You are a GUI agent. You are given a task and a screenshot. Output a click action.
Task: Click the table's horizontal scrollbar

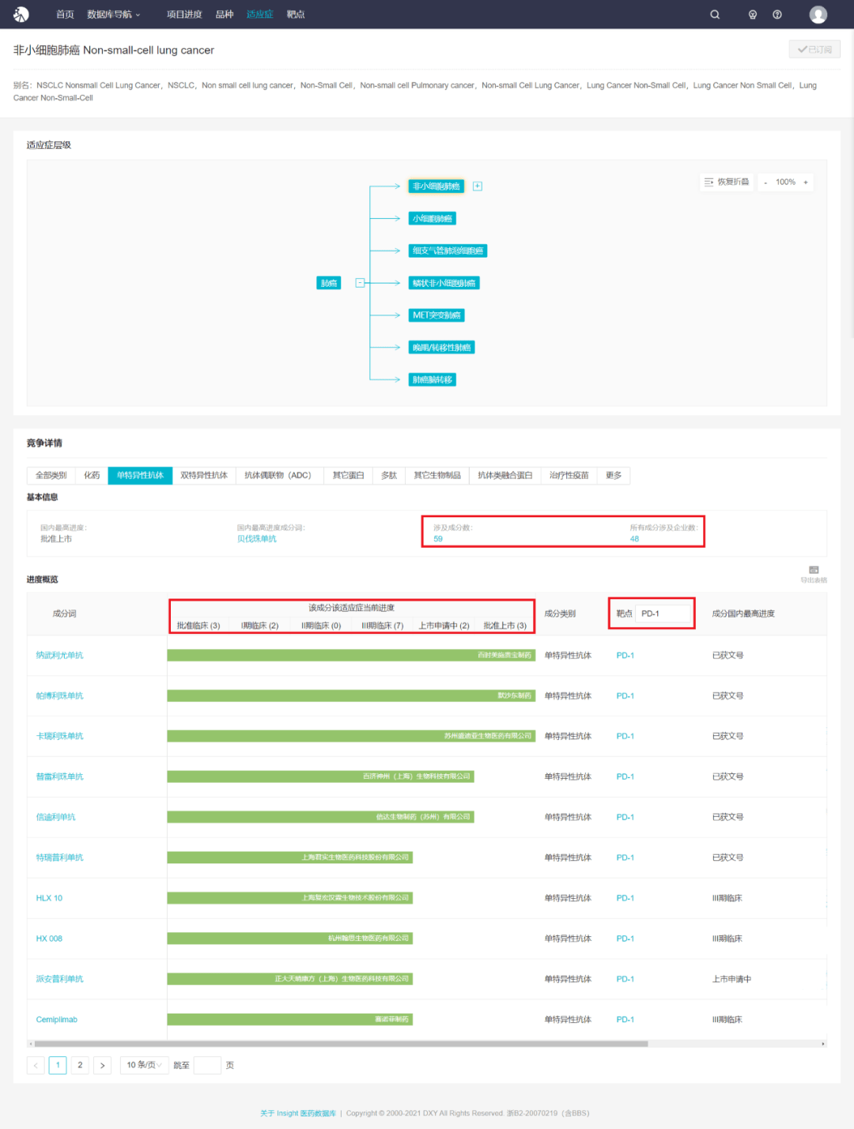click(x=340, y=1044)
